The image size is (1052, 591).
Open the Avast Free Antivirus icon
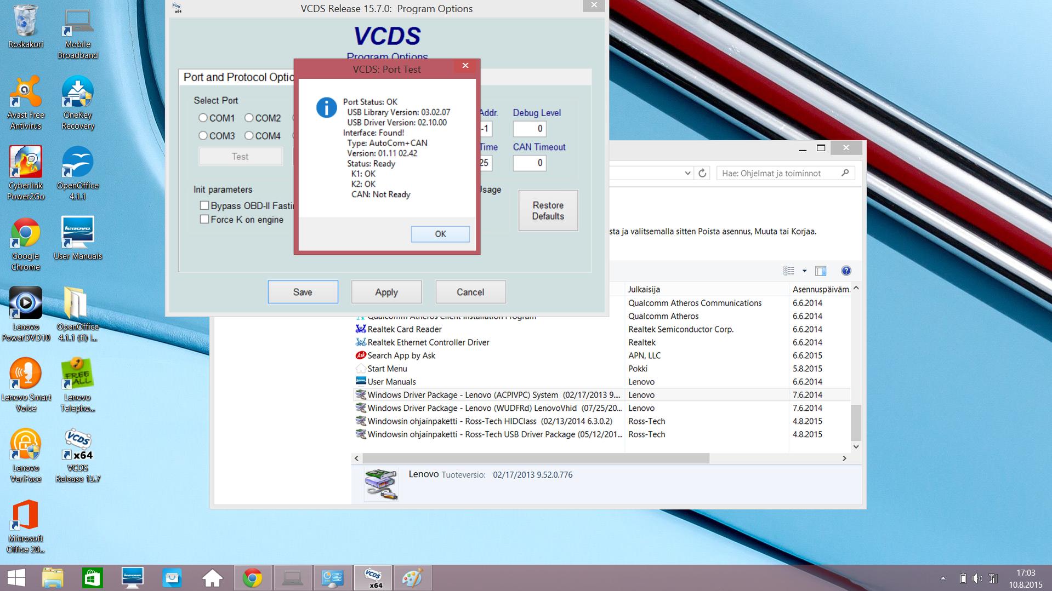click(x=26, y=102)
